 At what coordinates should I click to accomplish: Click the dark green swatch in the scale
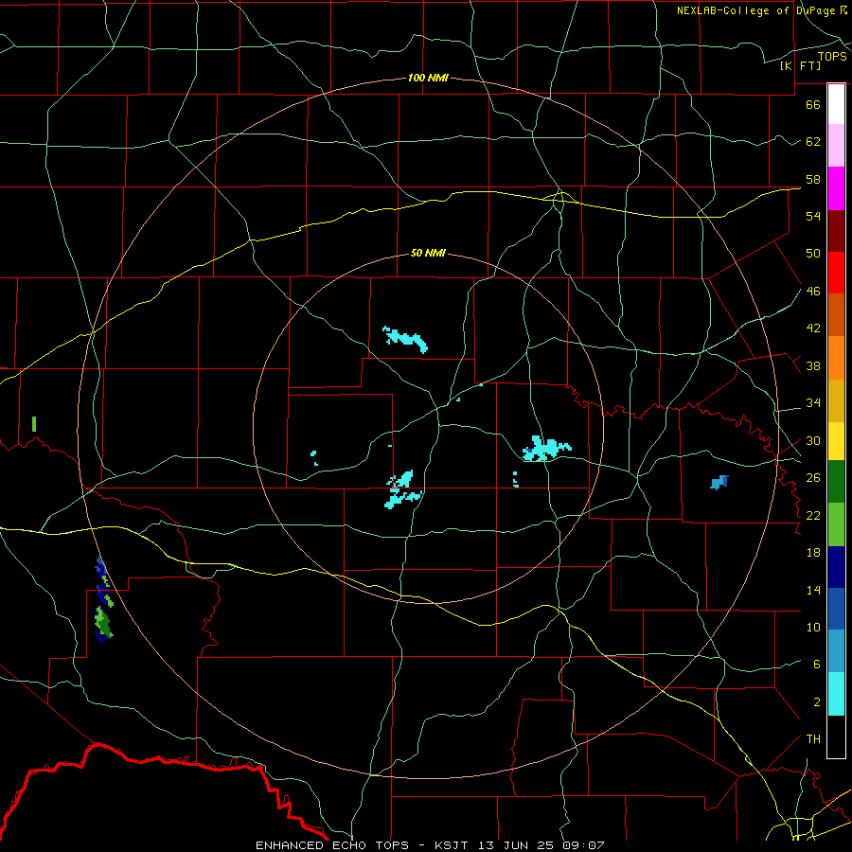836,482
